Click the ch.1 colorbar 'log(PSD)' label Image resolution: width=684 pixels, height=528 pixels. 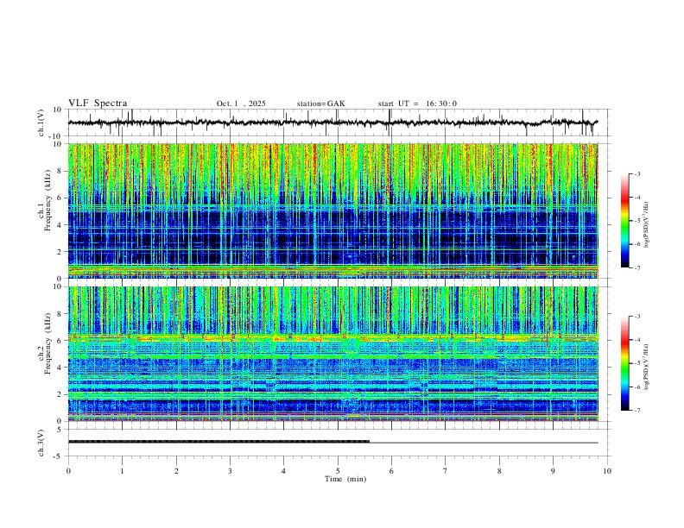coord(646,225)
